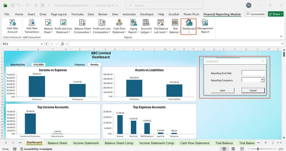286x151 pixels.
Task: Click the Frequency cell showing Monthly
Action: tap(94, 65)
